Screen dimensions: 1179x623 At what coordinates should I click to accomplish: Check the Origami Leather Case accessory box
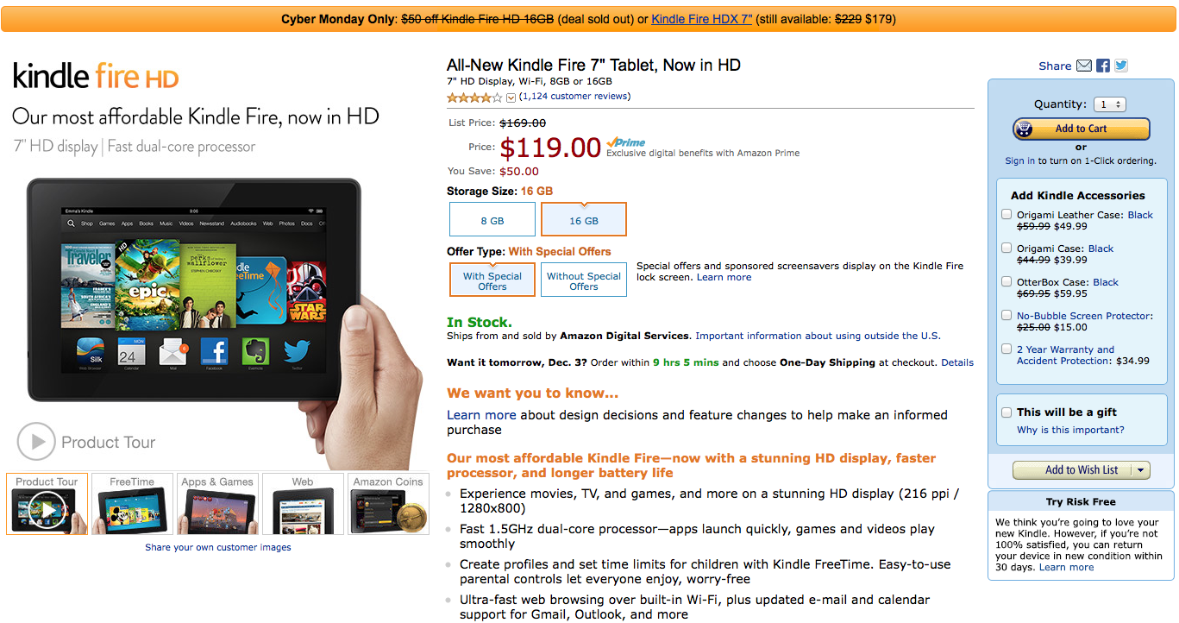[1007, 215]
